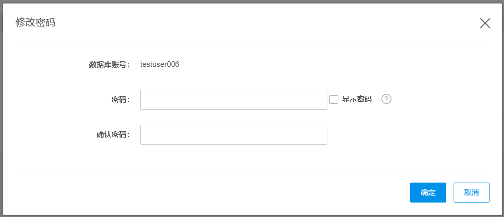Click blank space right of 确认密码 field

[x=409, y=135]
